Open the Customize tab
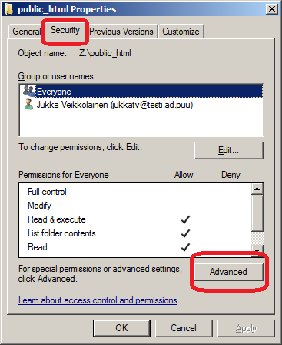The image size is (282, 345). (x=181, y=32)
